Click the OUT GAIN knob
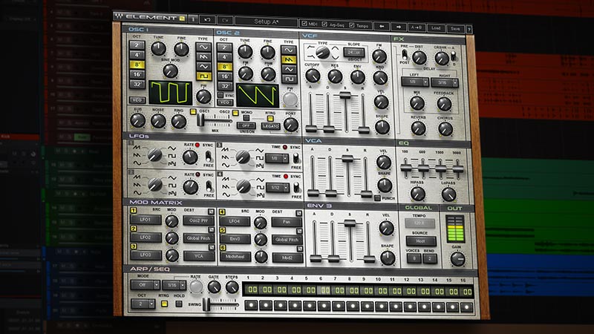The width and height of the screenshot is (594, 334). 457,259
